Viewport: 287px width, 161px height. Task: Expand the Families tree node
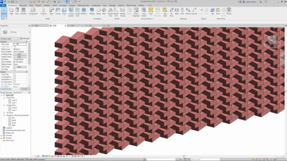tap(1, 136)
